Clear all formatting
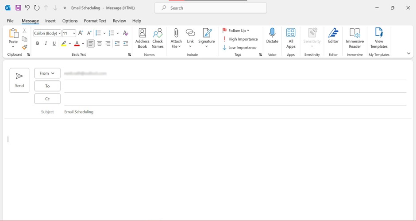The height and width of the screenshot is (221, 416). [x=126, y=33]
